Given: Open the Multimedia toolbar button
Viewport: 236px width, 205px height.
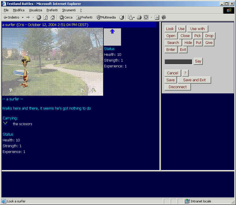Looking at the screenshot, I should (106, 17).
